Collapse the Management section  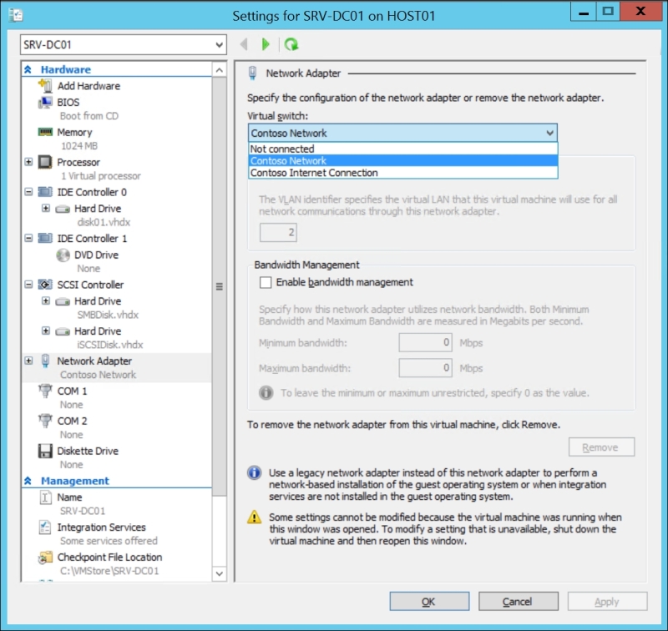(29, 480)
